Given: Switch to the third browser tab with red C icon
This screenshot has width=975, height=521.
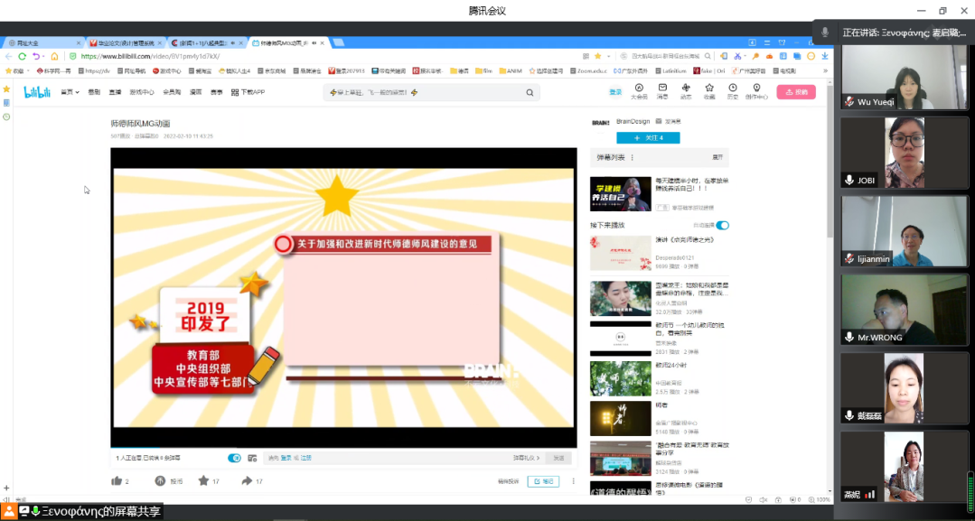Looking at the screenshot, I should click(x=206, y=43).
